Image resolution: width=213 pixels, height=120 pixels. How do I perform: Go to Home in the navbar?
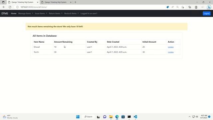[x=14, y=13]
